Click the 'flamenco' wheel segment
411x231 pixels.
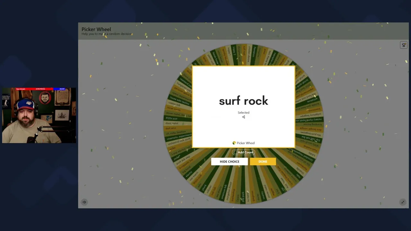coord(254,52)
